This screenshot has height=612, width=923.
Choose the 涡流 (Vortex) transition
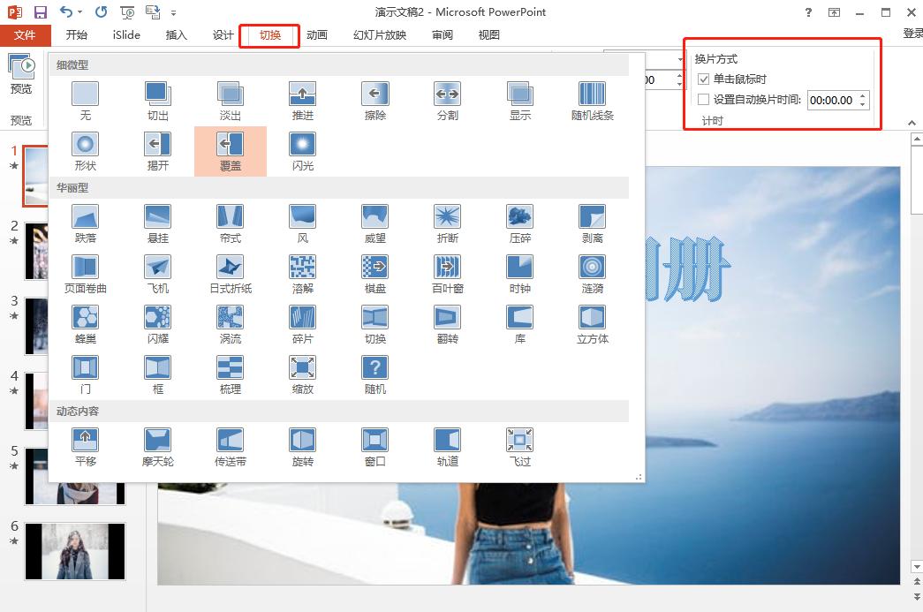pos(231,325)
